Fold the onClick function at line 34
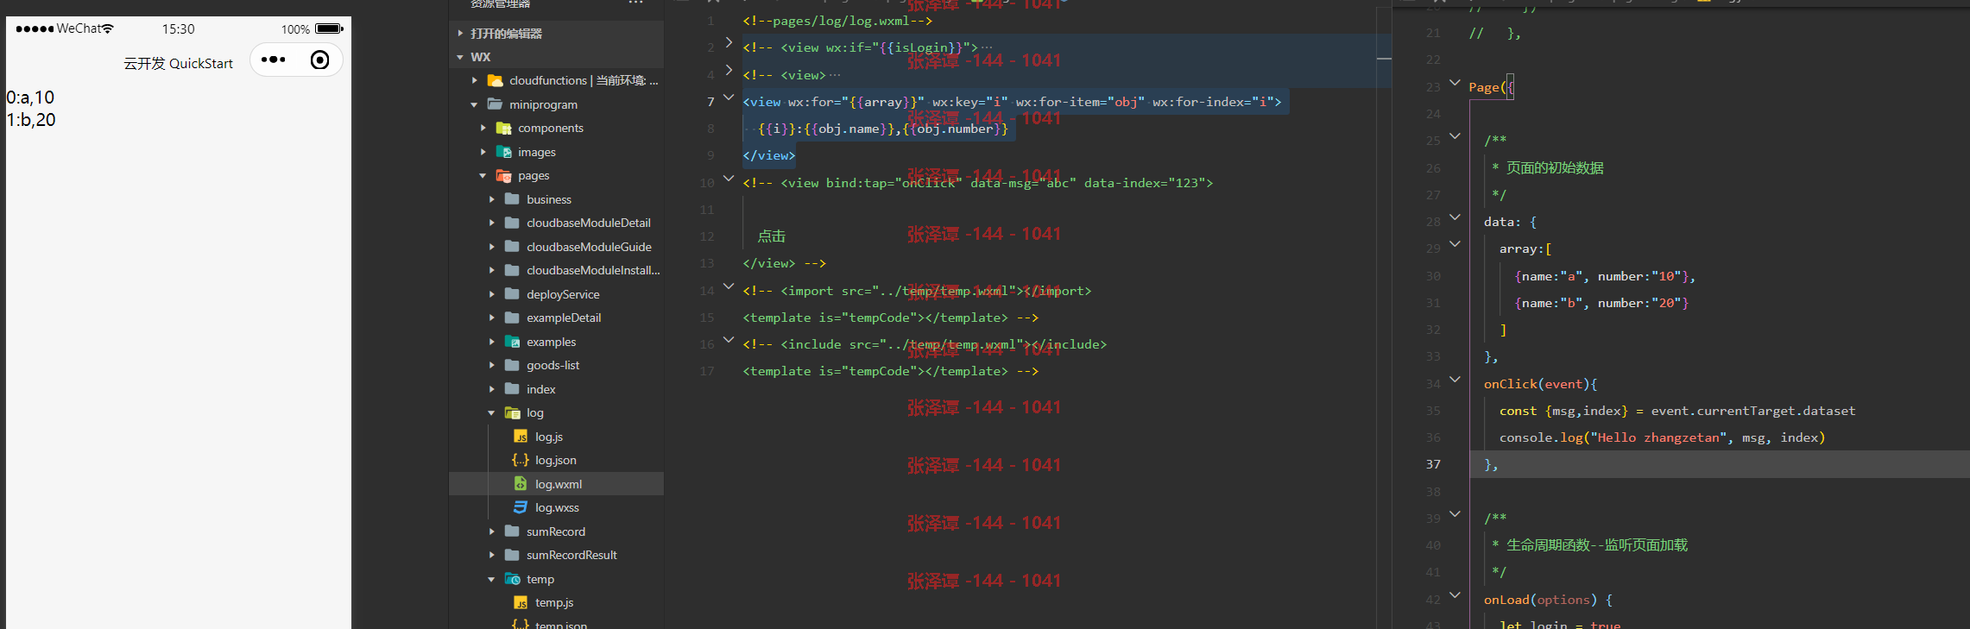Viewport: 1970px width, 629px height. pos(1455,380)
